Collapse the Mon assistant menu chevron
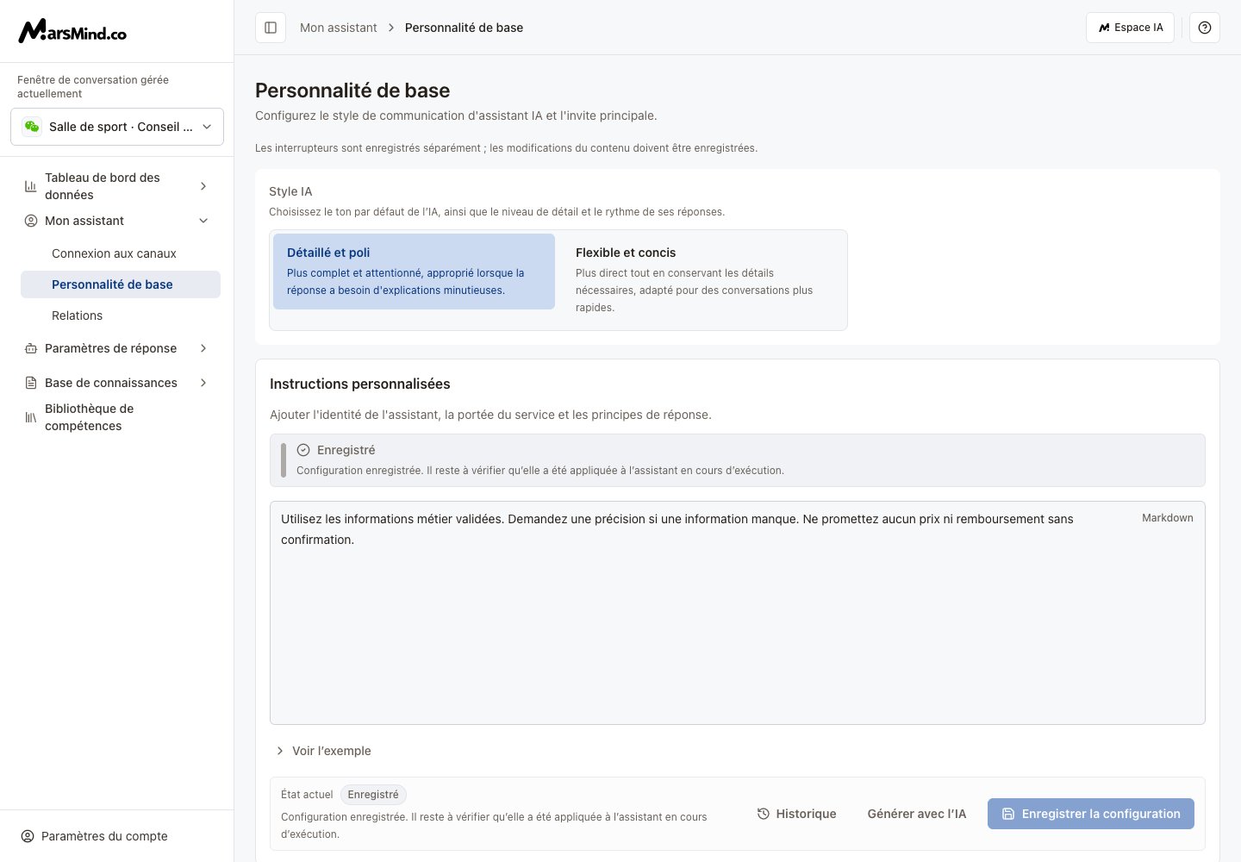Viewport: 1241px width, 862px height. click(203, 221)
